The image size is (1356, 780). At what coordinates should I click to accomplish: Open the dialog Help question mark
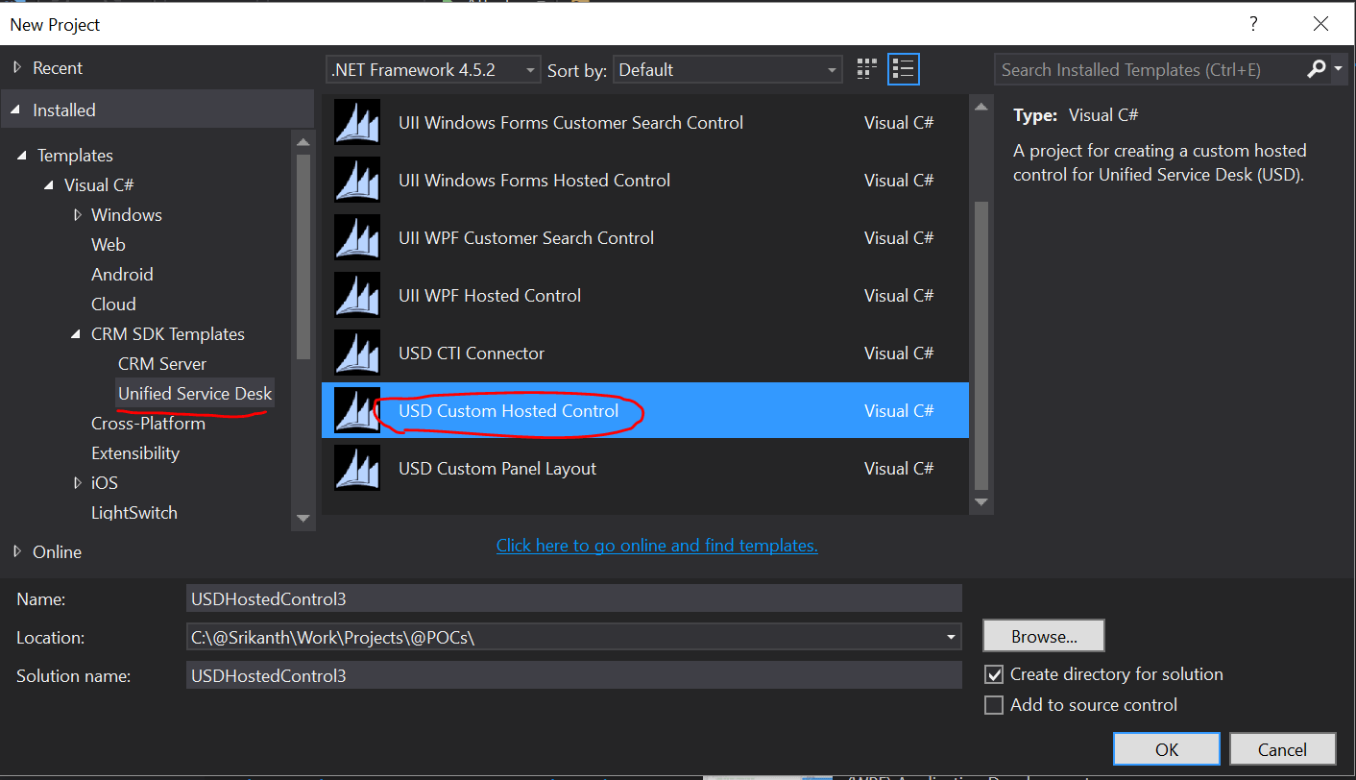click(1253, 23)
